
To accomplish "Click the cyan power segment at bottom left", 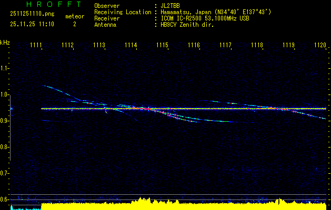I will [x=25, y=208].
